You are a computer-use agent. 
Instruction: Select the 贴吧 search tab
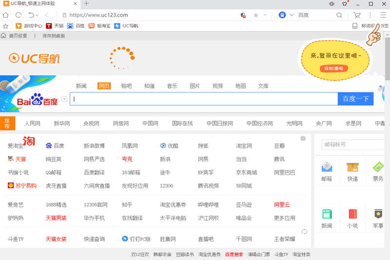(126, 86)
